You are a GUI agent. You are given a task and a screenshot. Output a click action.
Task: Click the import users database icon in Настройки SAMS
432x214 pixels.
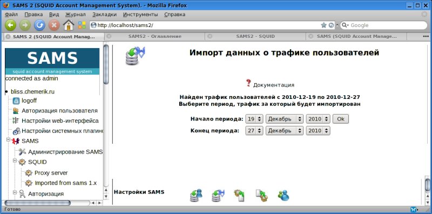pyautogui.click(x=196, y=196)
